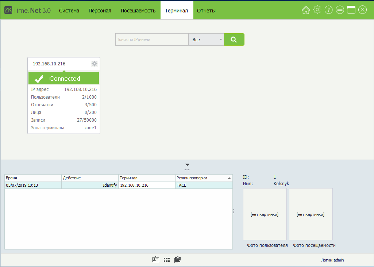Viewport: 374px width, 267px height.
Task: Go to the home screen icon
Action: (x=306, y=10)
